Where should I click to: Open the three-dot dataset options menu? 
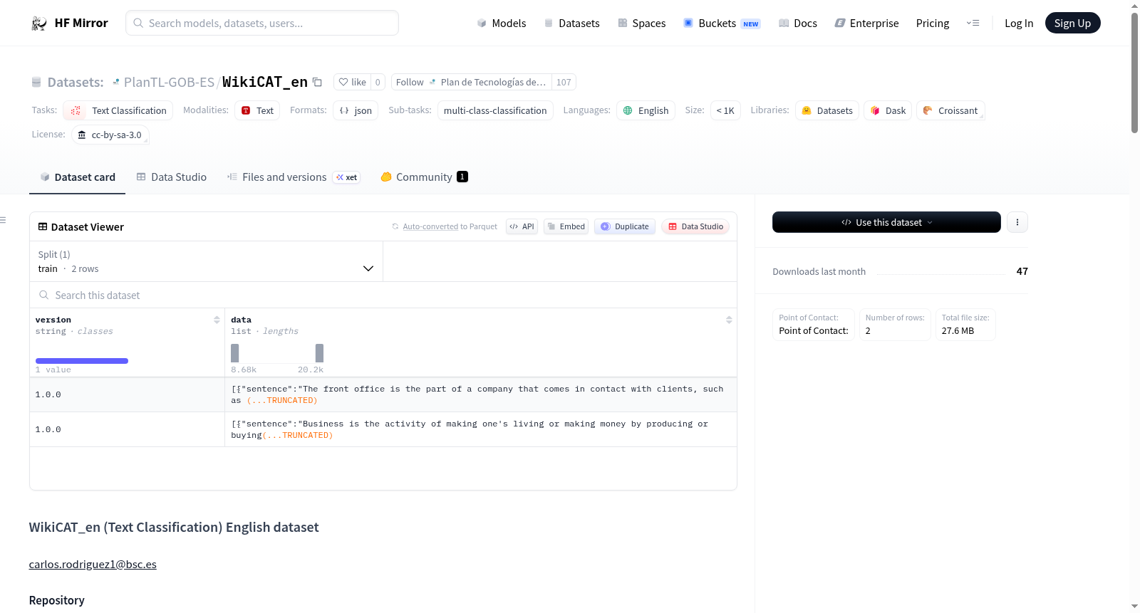point(1017,222)
